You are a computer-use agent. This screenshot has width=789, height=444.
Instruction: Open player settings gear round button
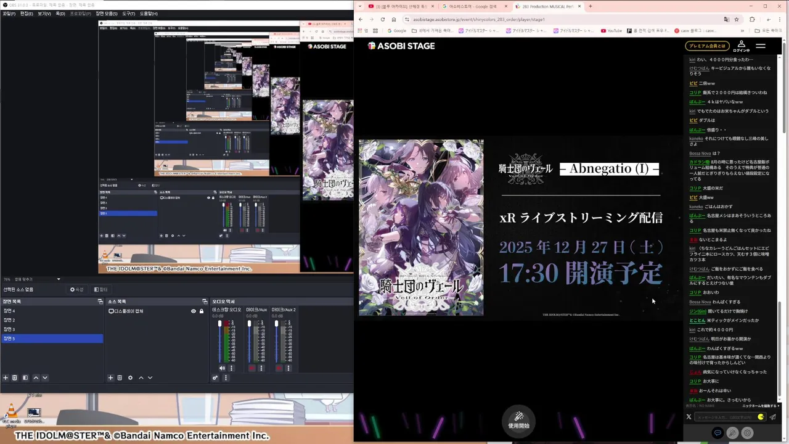tap(748, 433)
